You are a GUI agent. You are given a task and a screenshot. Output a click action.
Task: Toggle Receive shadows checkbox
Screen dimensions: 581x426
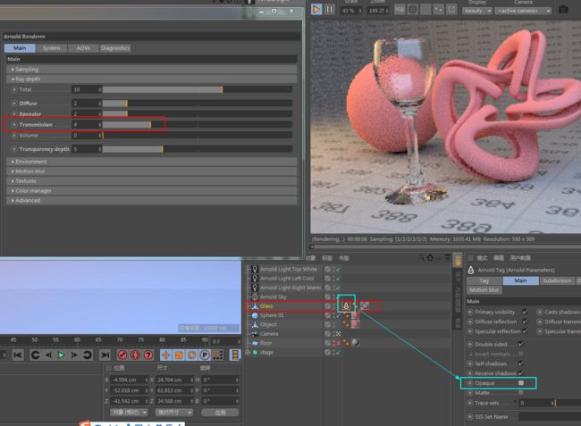(x=521, y=372)
